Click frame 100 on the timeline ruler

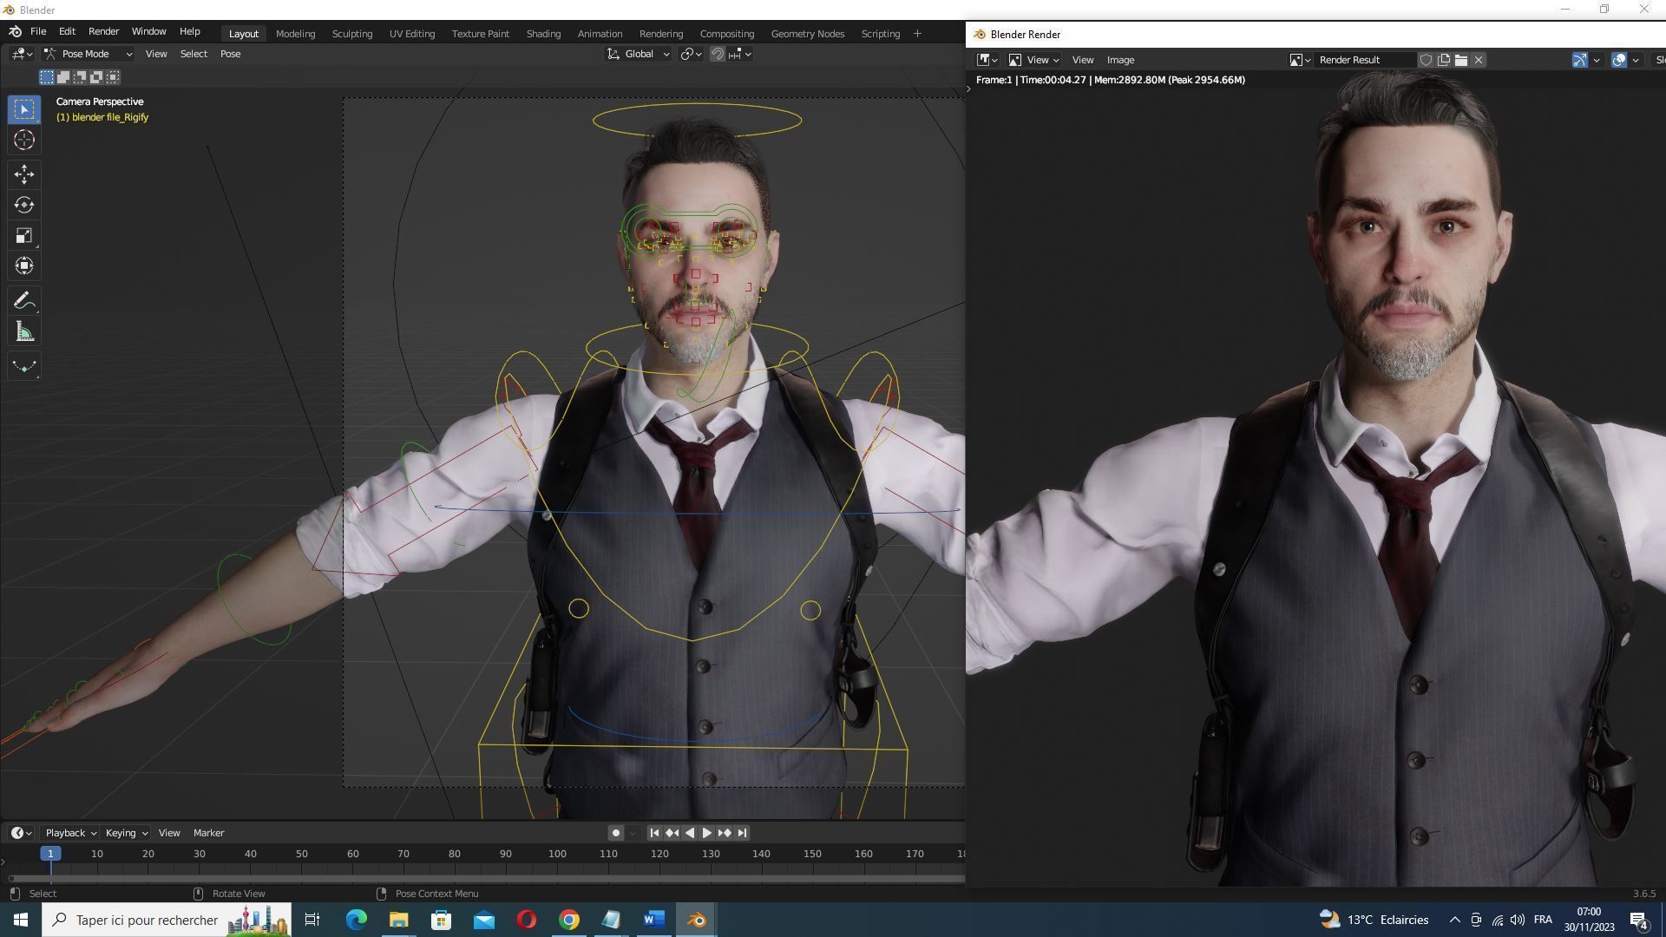click(557, 854)
